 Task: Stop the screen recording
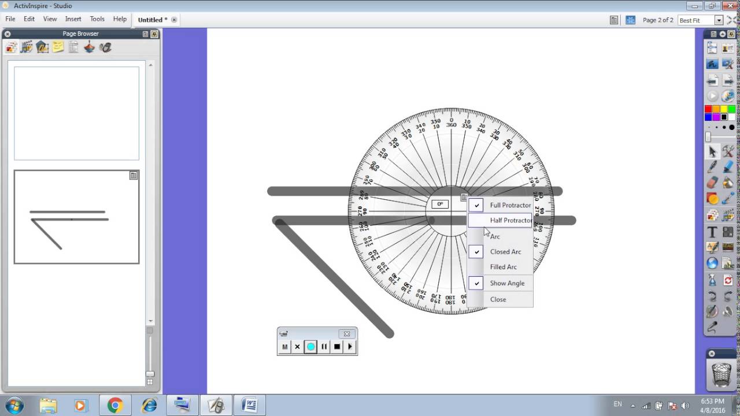click(x=337, y=347)
